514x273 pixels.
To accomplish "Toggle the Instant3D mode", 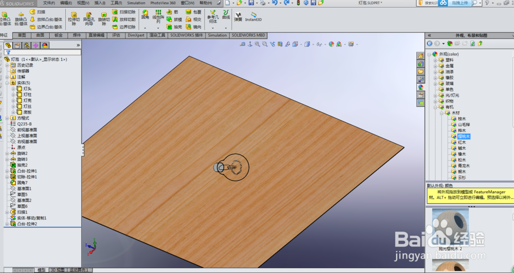I will [x=253, y=17].
